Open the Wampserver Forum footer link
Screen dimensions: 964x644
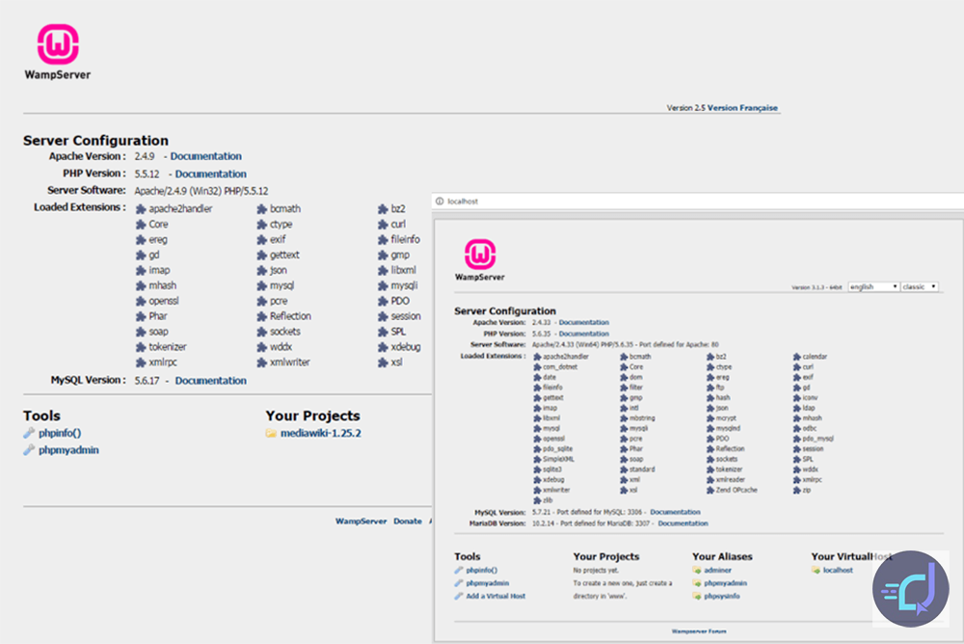698,631
